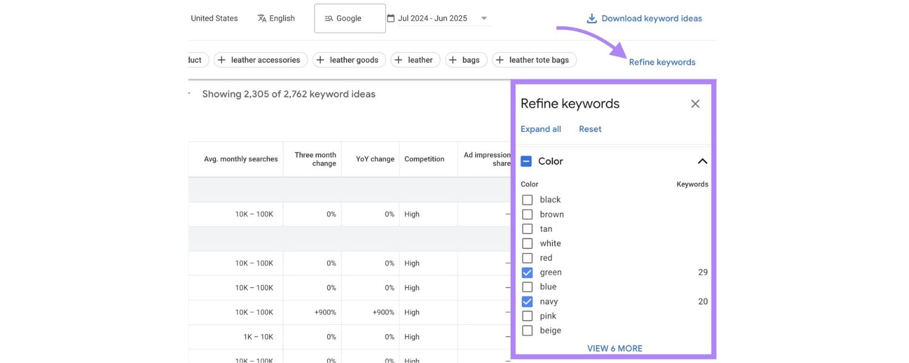Click VIEW 6 MORE colors
Image resolution: width=909 pixels, height=363 pixels.
point(614,348)
